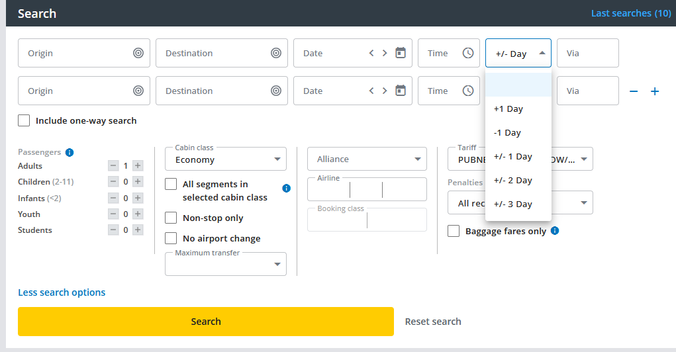Tick the Non-stop only checkbox
Viewport: 676px width, 352px height.
171,218
